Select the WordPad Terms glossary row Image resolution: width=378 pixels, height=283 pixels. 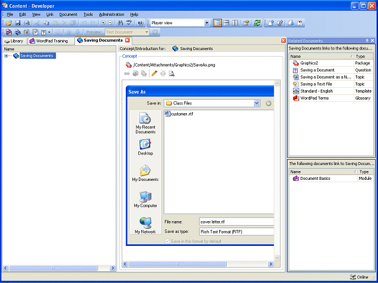click(x=331, y=98)
